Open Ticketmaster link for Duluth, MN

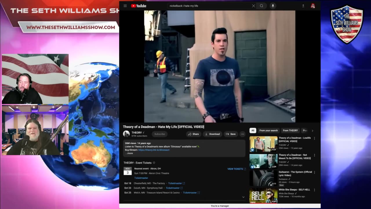(x=174, y=188)
